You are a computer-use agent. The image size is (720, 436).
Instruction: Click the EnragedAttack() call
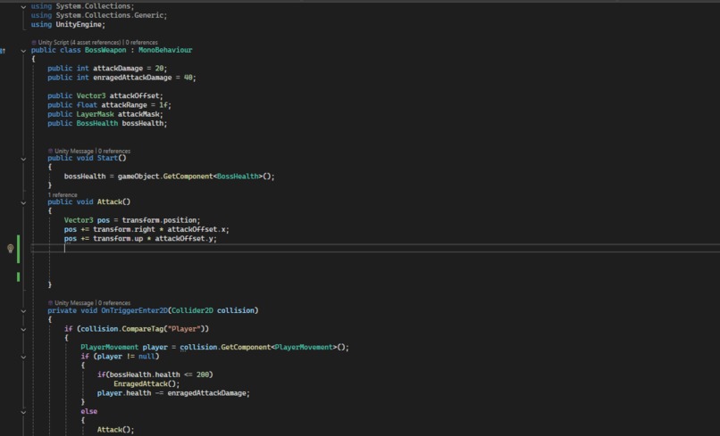pyautogui.click(x=145, y=383)
